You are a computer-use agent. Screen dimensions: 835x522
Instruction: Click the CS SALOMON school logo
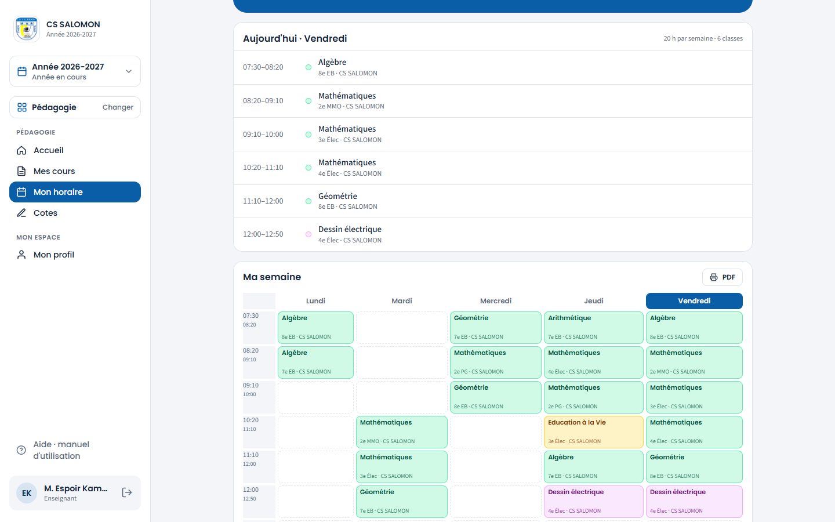click(x=27, y=29)
